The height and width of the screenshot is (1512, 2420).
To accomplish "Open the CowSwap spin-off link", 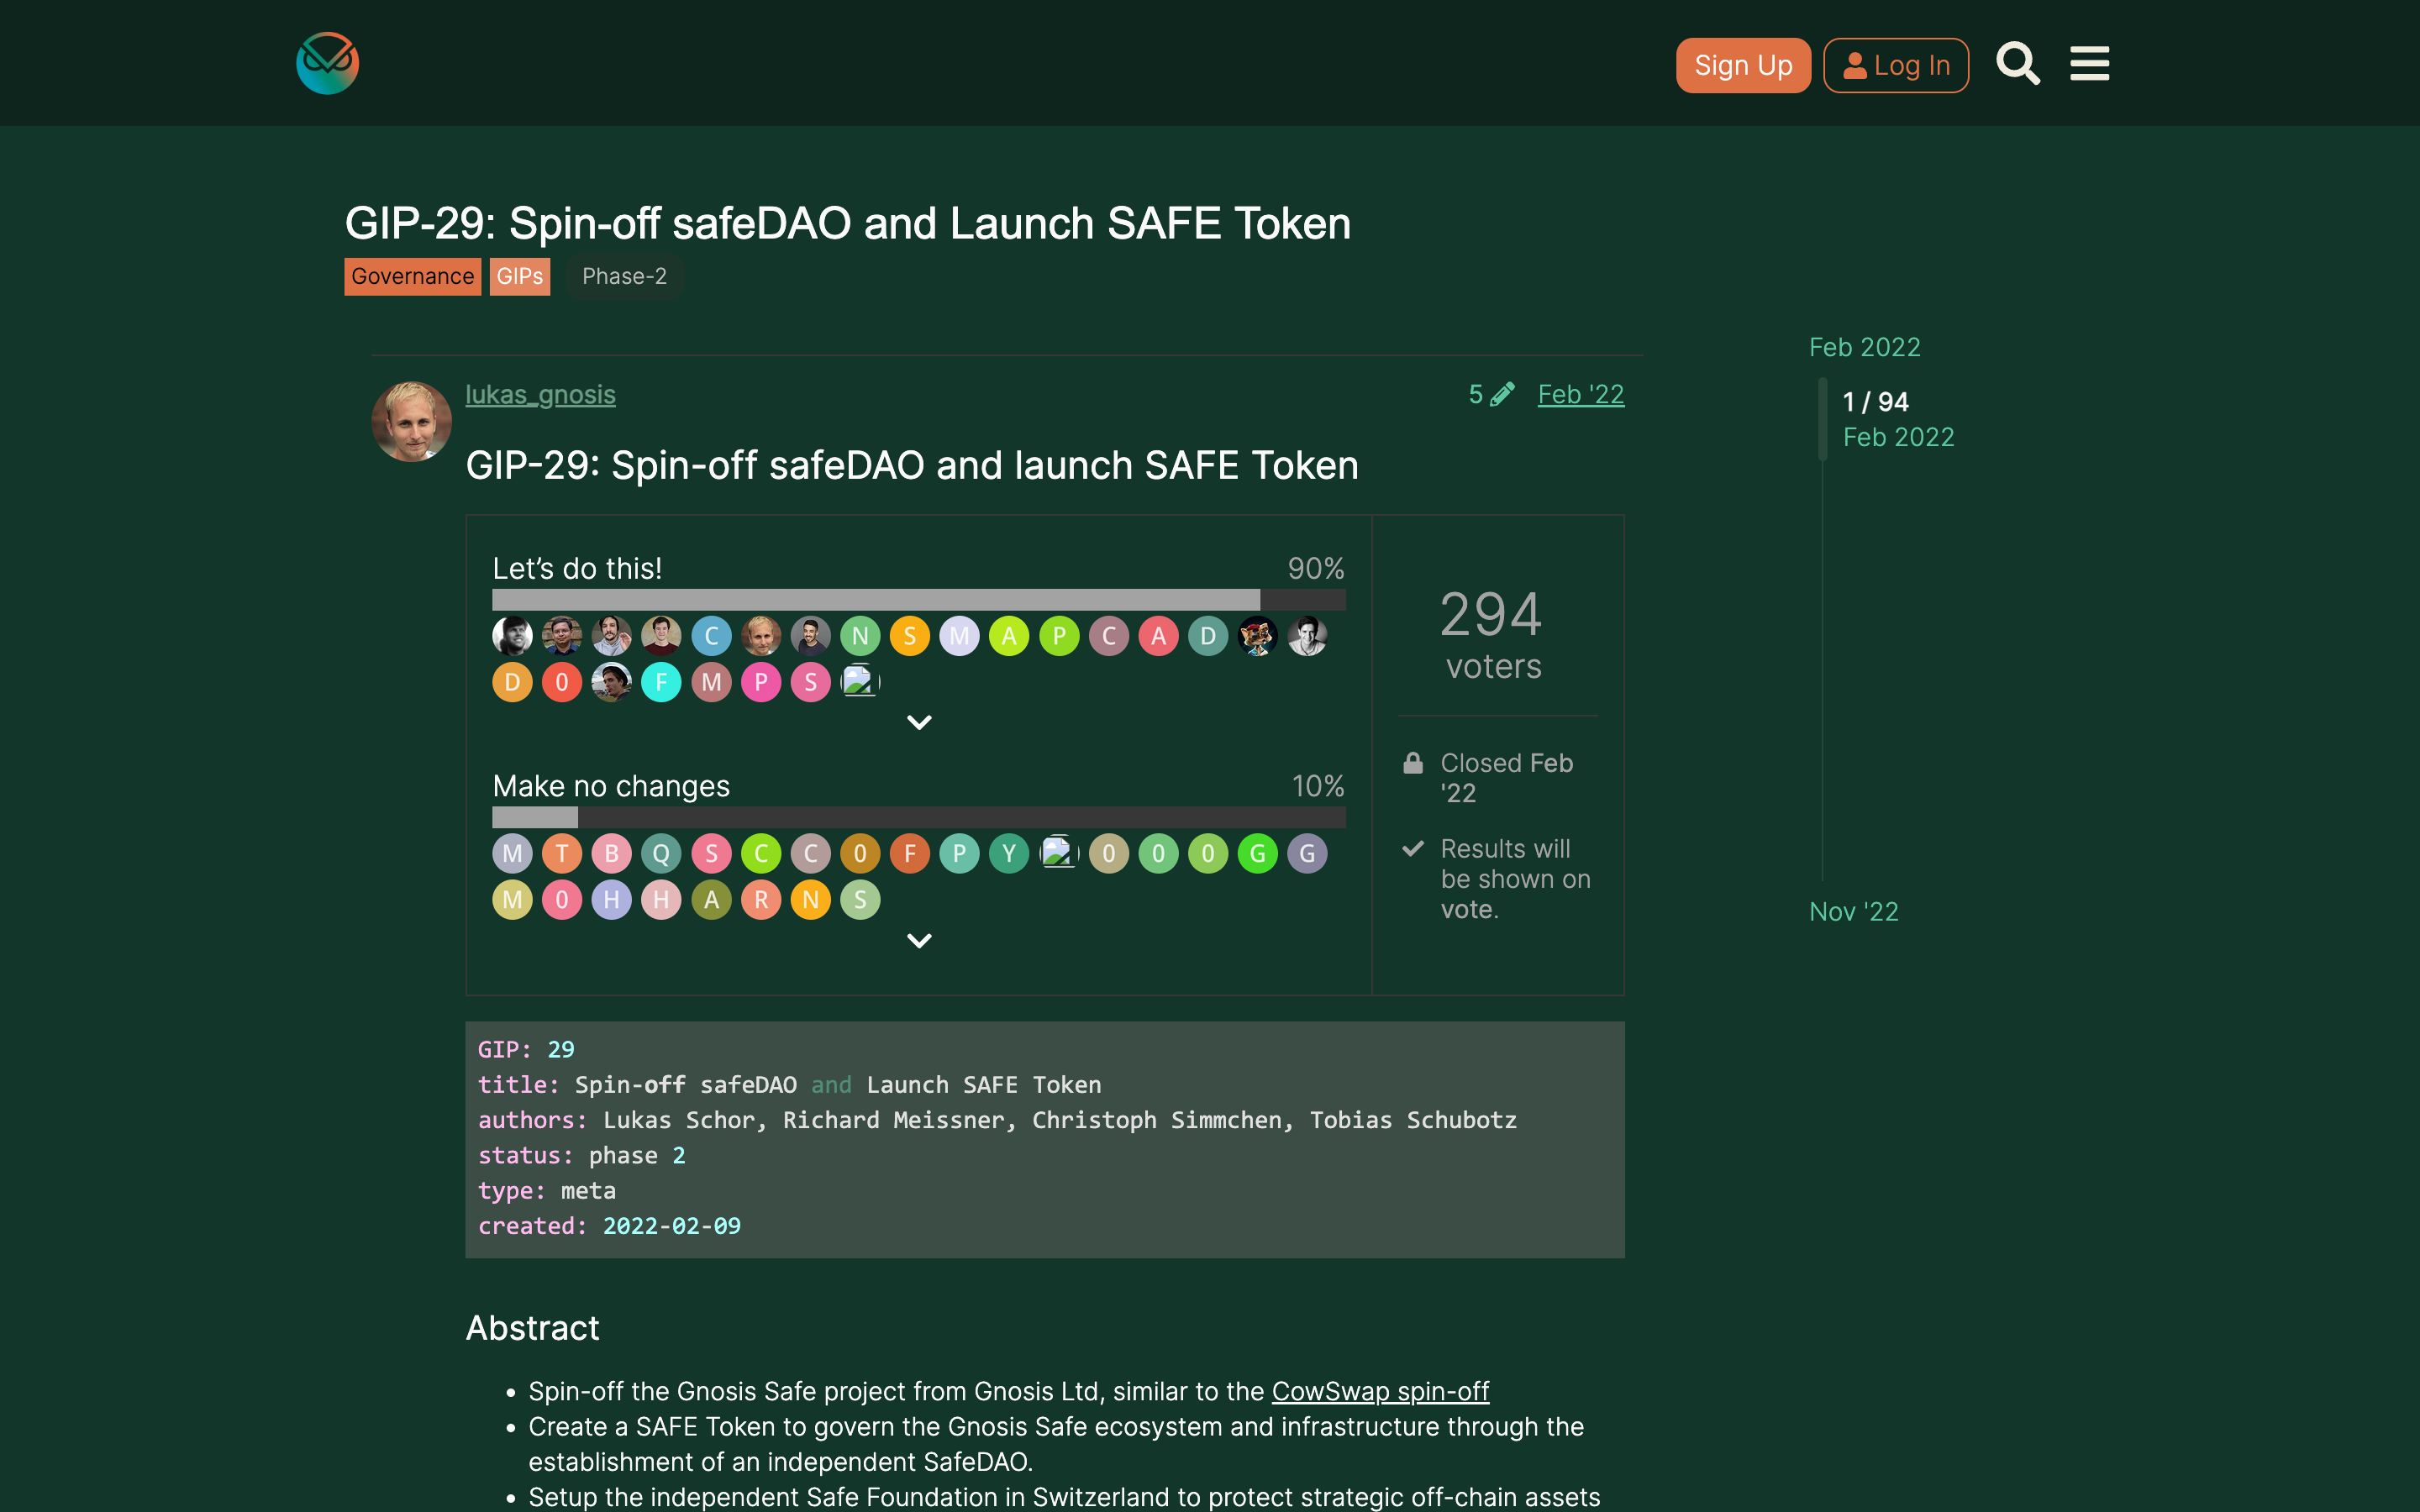I will (x=1379, y=1390).
